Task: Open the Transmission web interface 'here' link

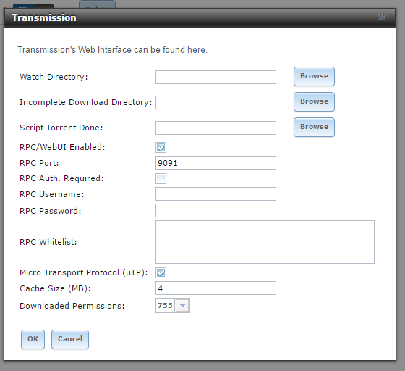Action: (196, 50)
